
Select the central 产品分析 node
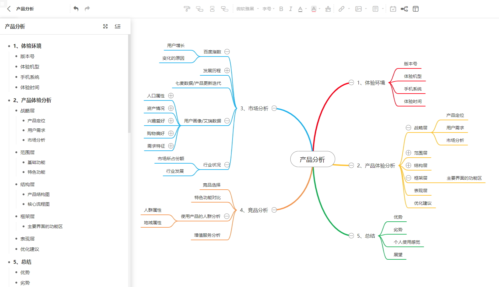point(312,159)
